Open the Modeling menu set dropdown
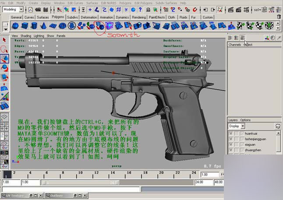The image size is (283, 200). [21, 9]
